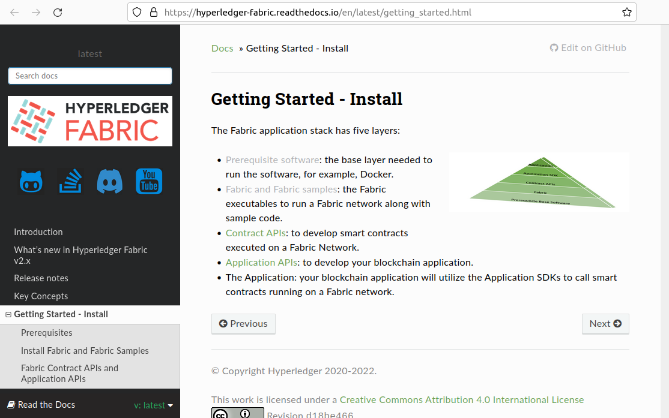
Task: Open Key Concepts in sidebar
Action: point(41,296)
